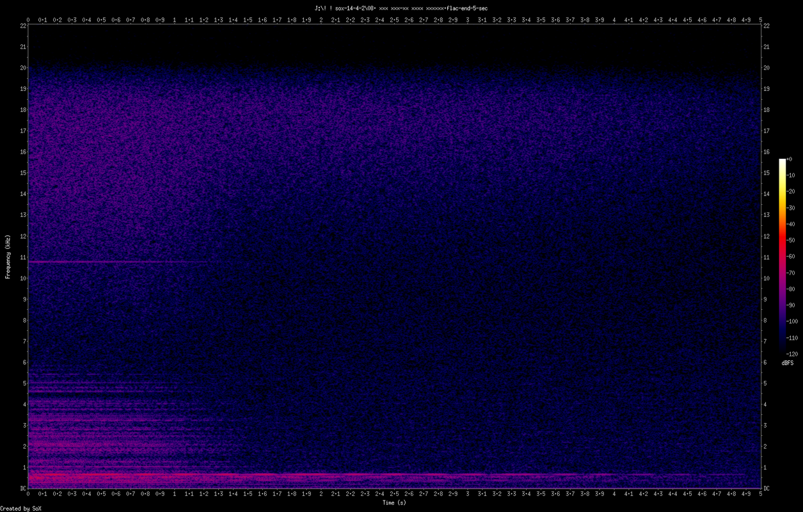
Task: Click the horizontal tone line near 10.8 kHz
Action: pyautogui.click(x=118, y=262)
